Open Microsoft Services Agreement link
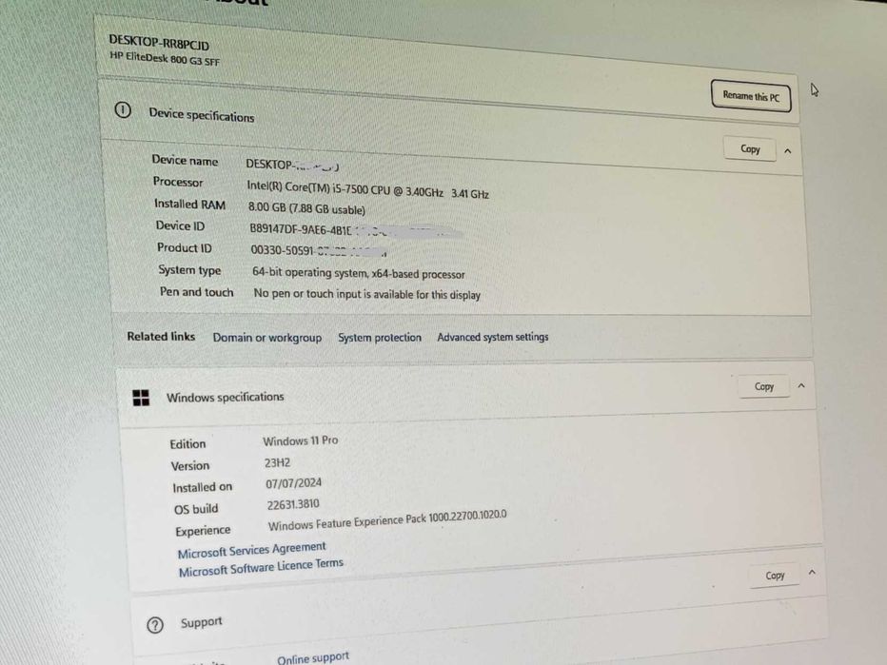Viewport: 887px width, 665px height. [252, 550]
